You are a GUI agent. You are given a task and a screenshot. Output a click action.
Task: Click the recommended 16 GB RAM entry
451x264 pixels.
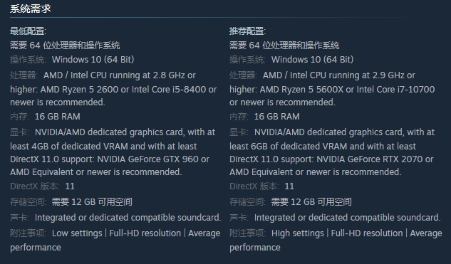(277, 116)
